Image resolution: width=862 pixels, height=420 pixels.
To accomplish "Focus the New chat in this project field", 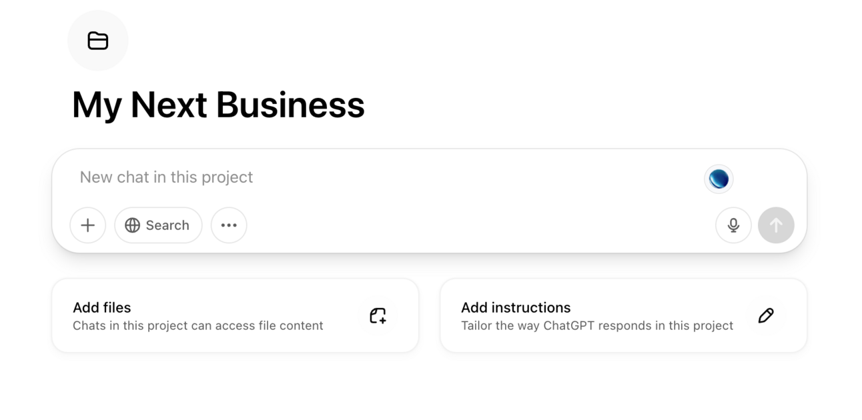I will click(x=387, y=177).
